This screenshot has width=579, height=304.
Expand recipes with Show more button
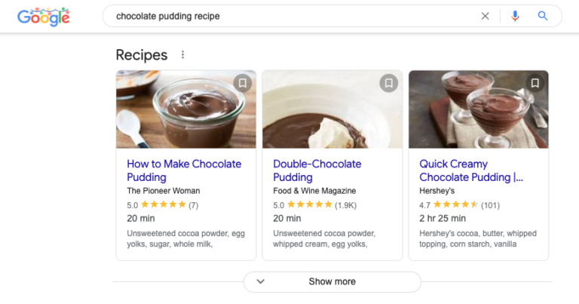click(x=332, y=282)
